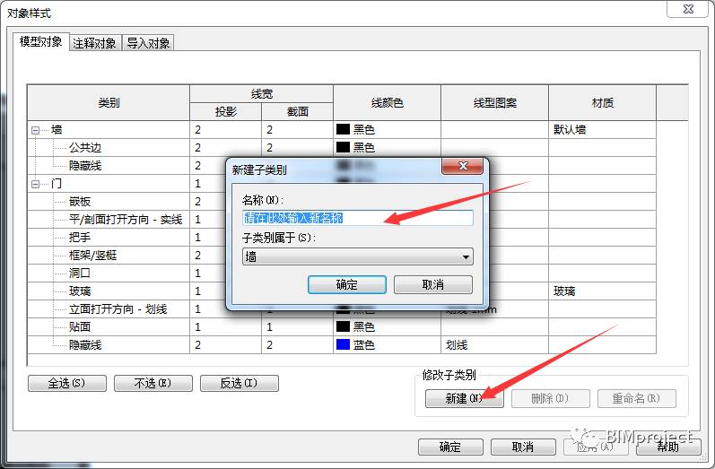715x469 pixels.
Task: Collapse the 门 category tree node
Action: click(x=35, y=184)
